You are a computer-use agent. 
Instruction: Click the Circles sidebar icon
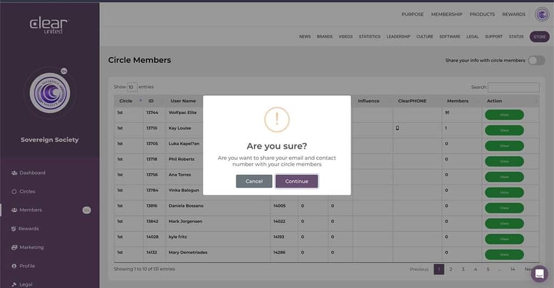point(14,191)
